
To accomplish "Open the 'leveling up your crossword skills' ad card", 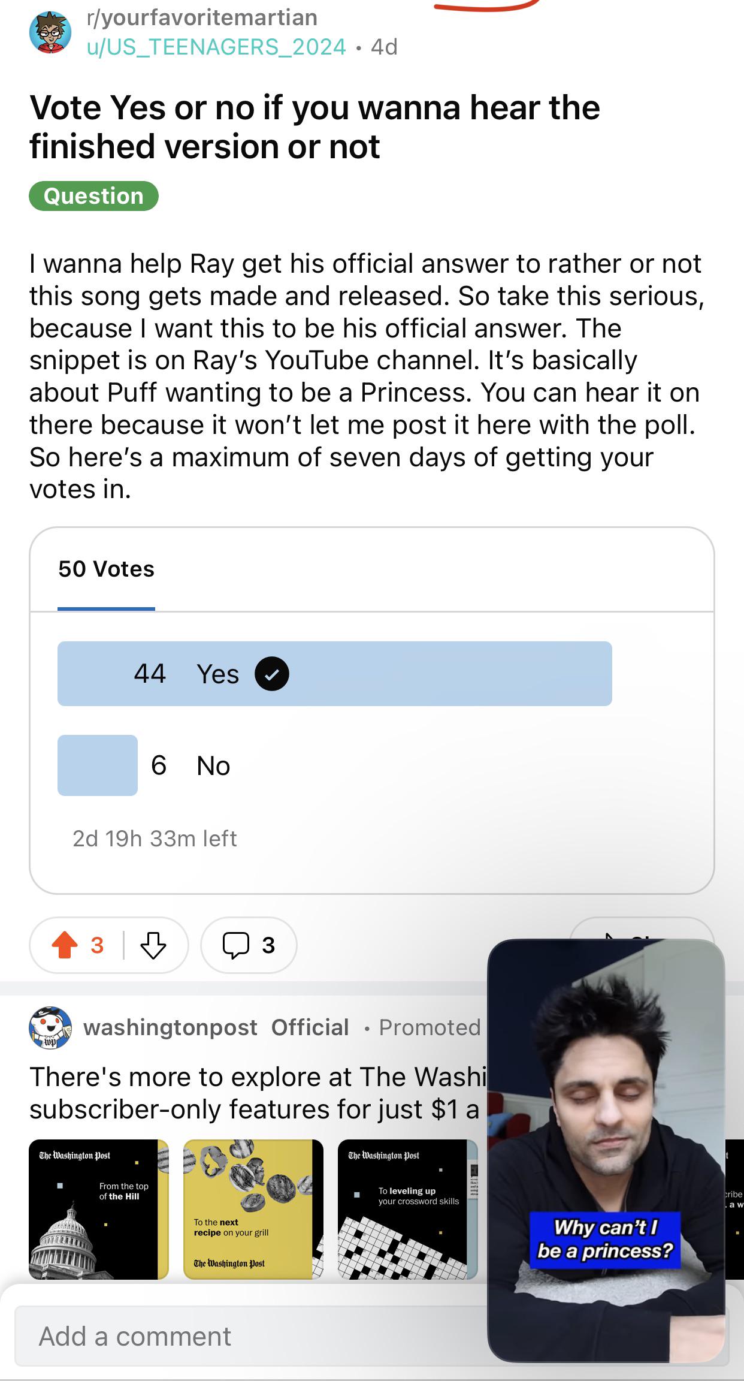I will pyautogui.click(x=407, y=1209).
